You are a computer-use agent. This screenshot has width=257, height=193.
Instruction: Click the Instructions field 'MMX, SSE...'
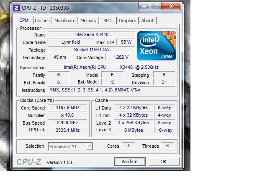111,90
